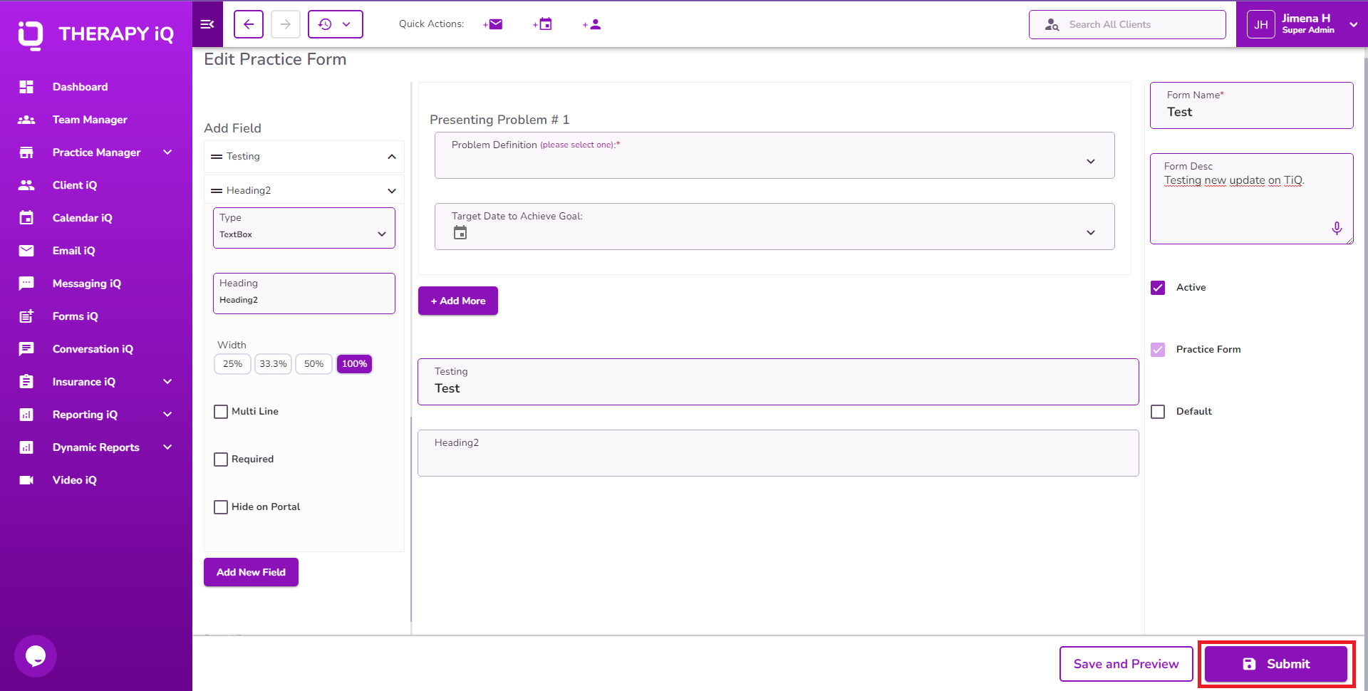Click Save and Preview
This screenshot has height=691, width=1368.
(x=1126, y=663)
